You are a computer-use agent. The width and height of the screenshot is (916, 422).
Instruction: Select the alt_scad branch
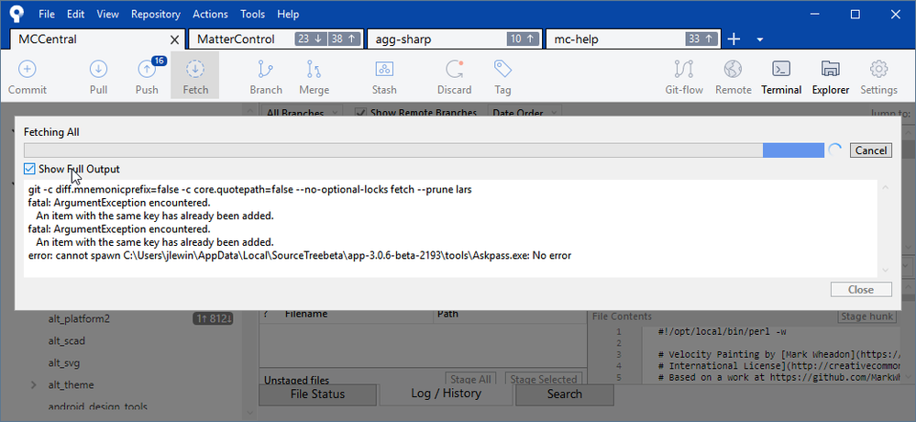(x=67, y=340)
